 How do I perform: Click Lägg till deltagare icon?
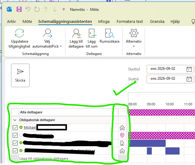pos(76,33)
